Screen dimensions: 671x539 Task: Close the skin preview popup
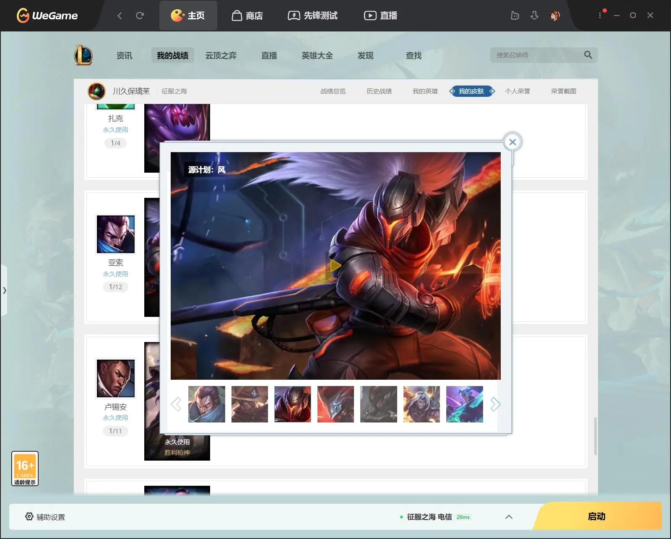[x=512, y=142]
